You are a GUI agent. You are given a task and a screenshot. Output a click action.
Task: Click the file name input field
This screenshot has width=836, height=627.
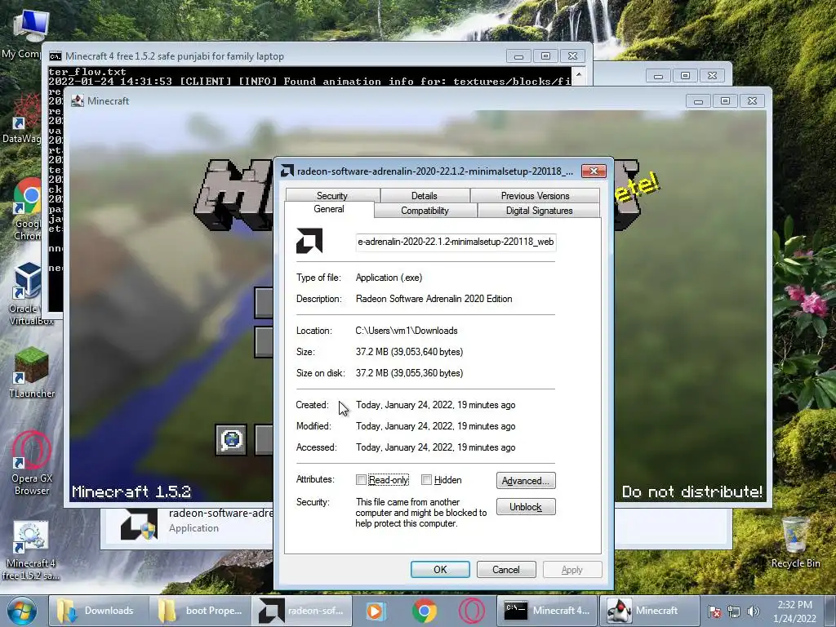point(456,242)
